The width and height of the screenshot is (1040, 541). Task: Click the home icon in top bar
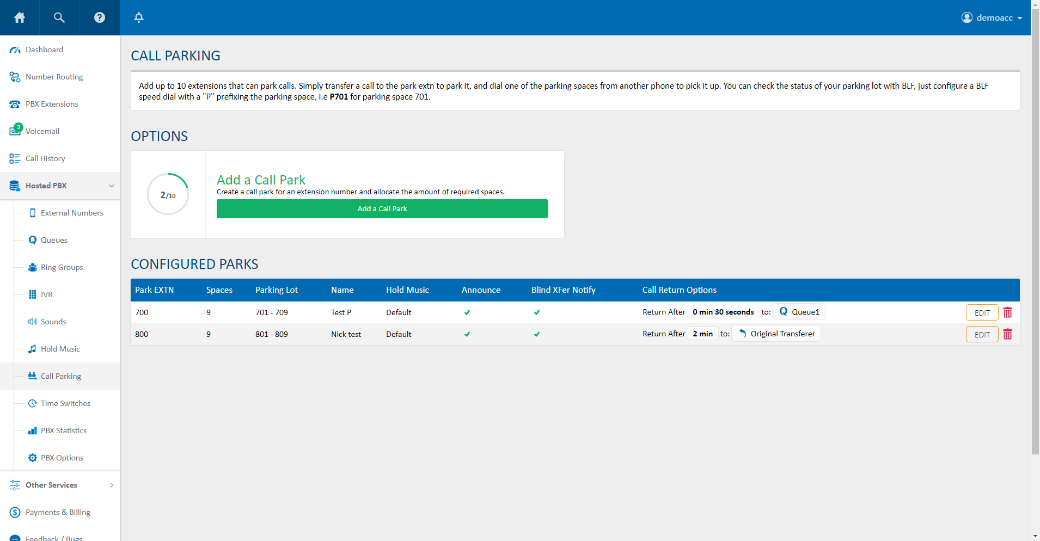[20, 17]
